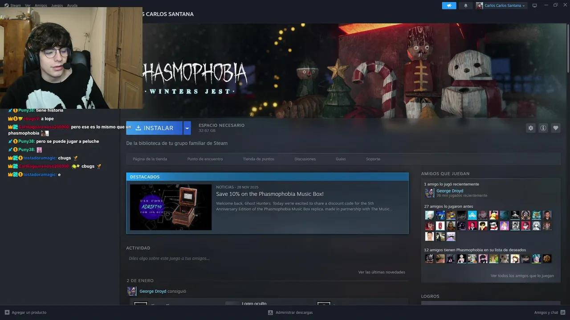Open game settings gear icon
Image resolution: width=570 pixels, height=320 pixels.
[x=530, y=128]
